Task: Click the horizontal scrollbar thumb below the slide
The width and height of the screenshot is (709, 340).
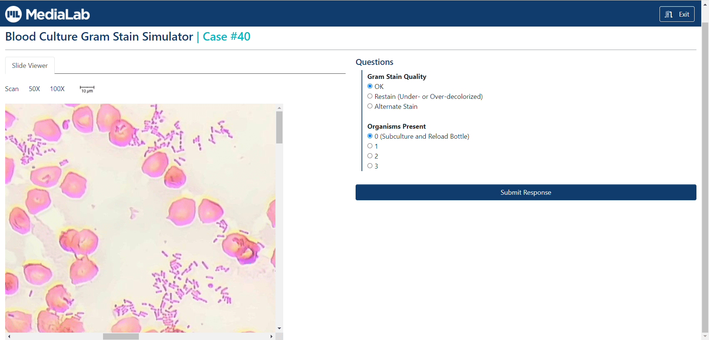Action: [121, 336]
